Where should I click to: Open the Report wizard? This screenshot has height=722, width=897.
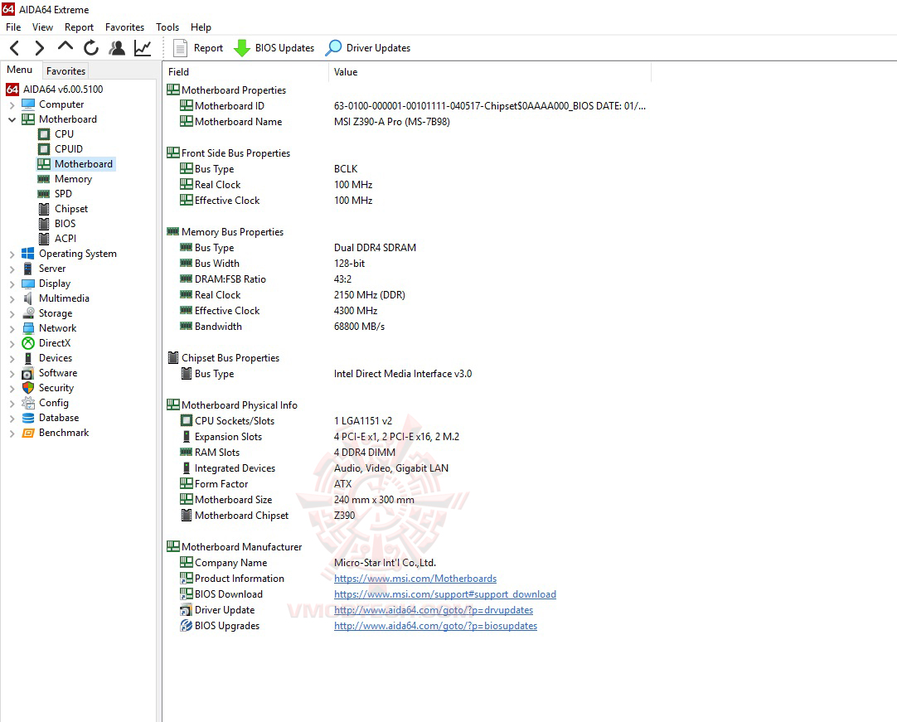(198, 48)
